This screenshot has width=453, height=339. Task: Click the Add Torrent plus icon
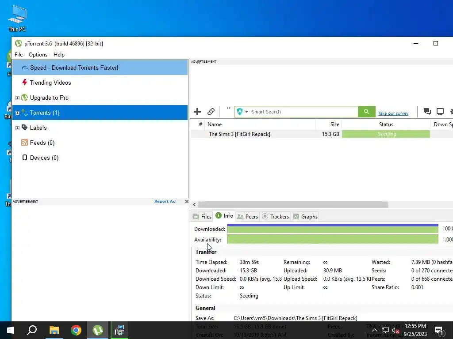click(x=197, y=112)
